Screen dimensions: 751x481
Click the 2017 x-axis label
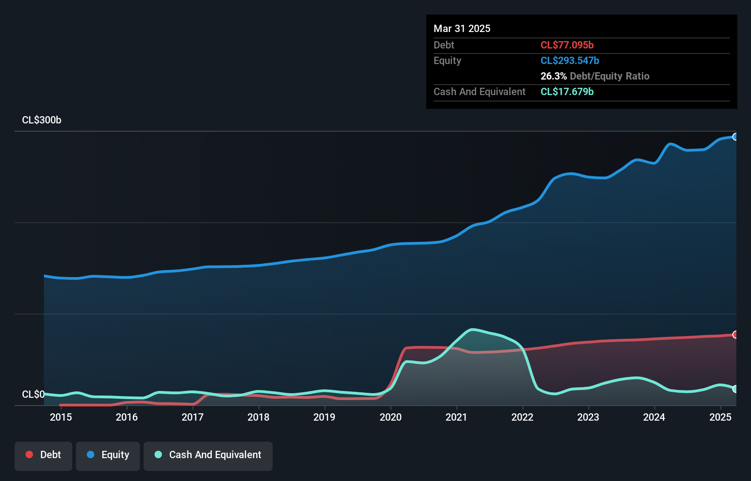pyautogui.click(x=193, y=417)
